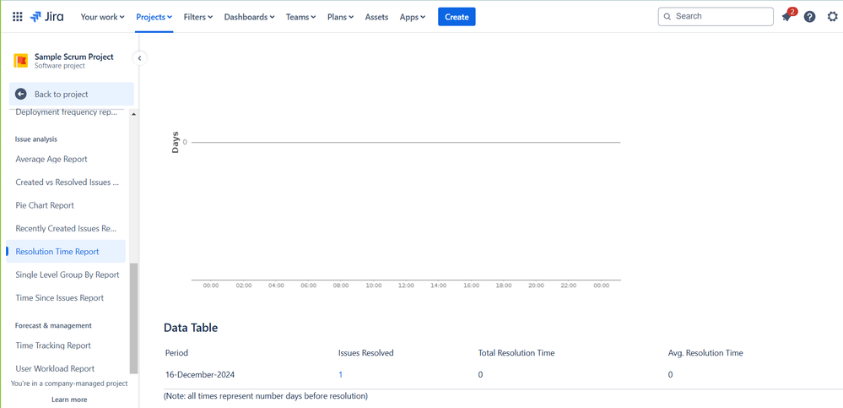The width and height of the screenshot is (843, 408).
Task: Open the Average Age Report
Action: pyautogui.click(x=51, y=160)
